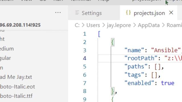Screen dimensions: 182x102
Task: Click the "enabled" key on line 7
Action: 139,83
